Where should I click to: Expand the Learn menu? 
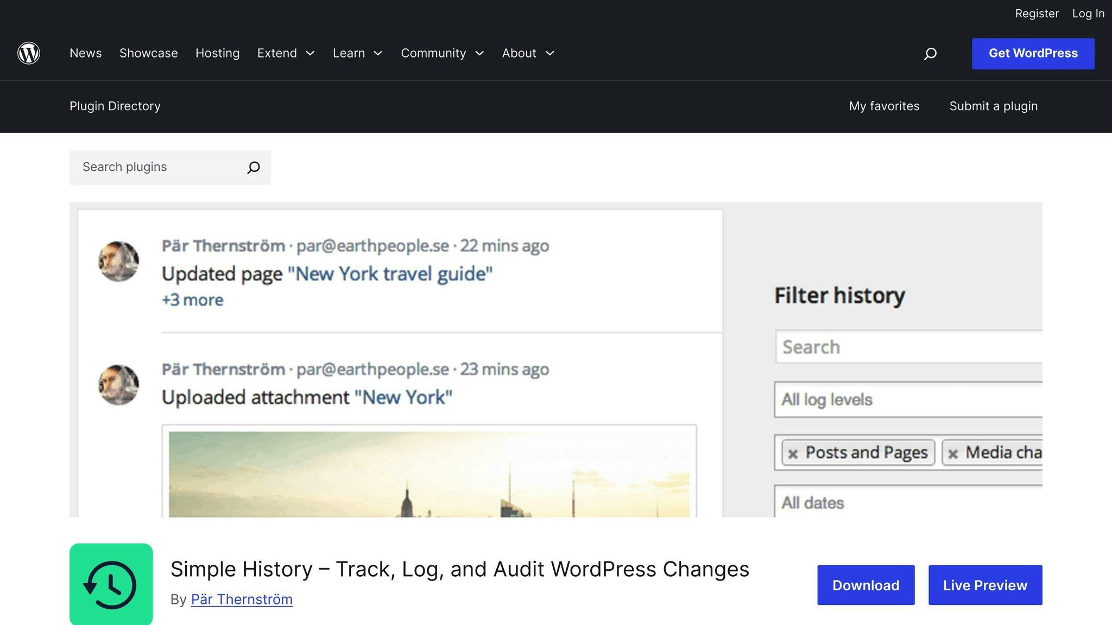(358, 53)
